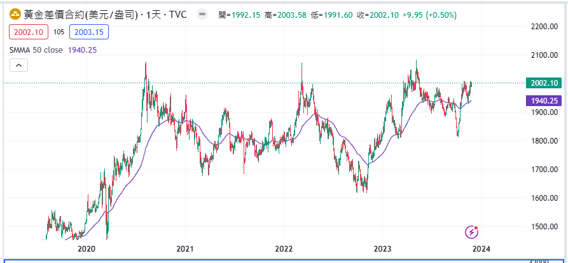Collapse the indicator legend with chevron button

[19, 65]
